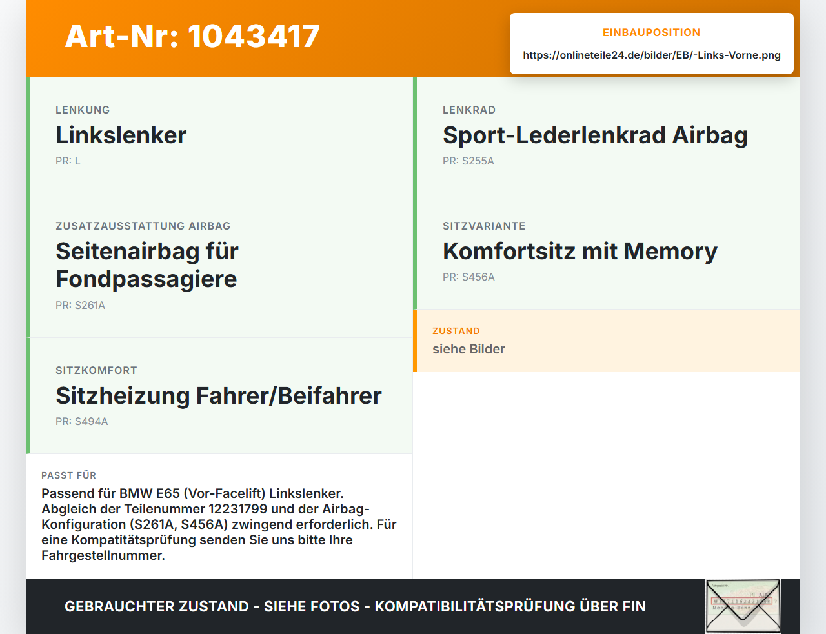
Task: Click the dark footer banner text
Action: (355, 606)
